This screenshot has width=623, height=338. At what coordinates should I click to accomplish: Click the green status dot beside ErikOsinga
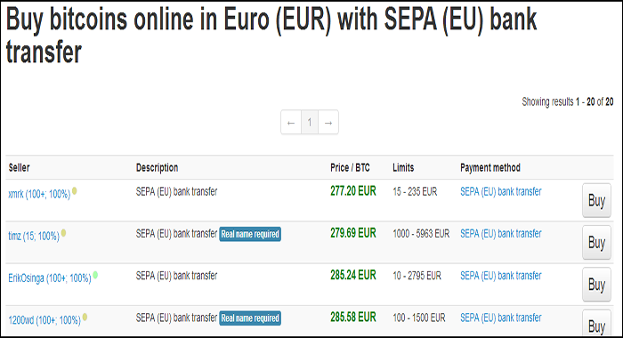95,275
